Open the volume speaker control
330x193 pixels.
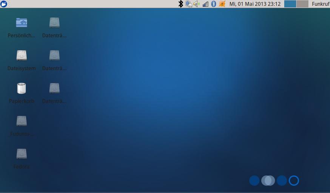[x=196, y=4]
